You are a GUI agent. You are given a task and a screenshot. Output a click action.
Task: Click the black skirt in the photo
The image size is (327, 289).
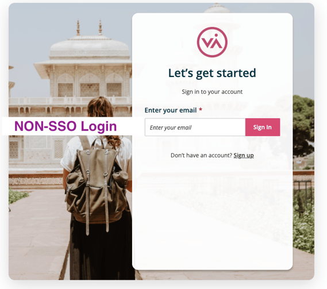pyautogui.click(x=101, y=250)
